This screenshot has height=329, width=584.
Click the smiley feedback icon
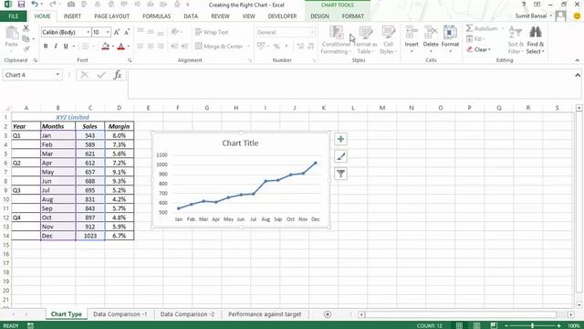point(577,16)
